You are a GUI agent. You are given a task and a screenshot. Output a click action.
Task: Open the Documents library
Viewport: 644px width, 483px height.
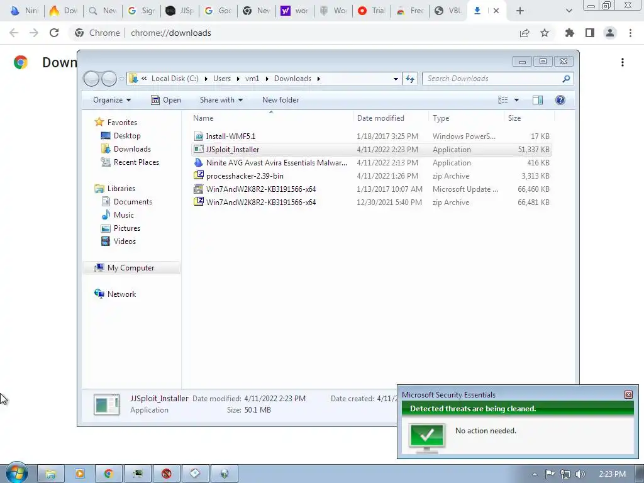click(x=133, y=202)
